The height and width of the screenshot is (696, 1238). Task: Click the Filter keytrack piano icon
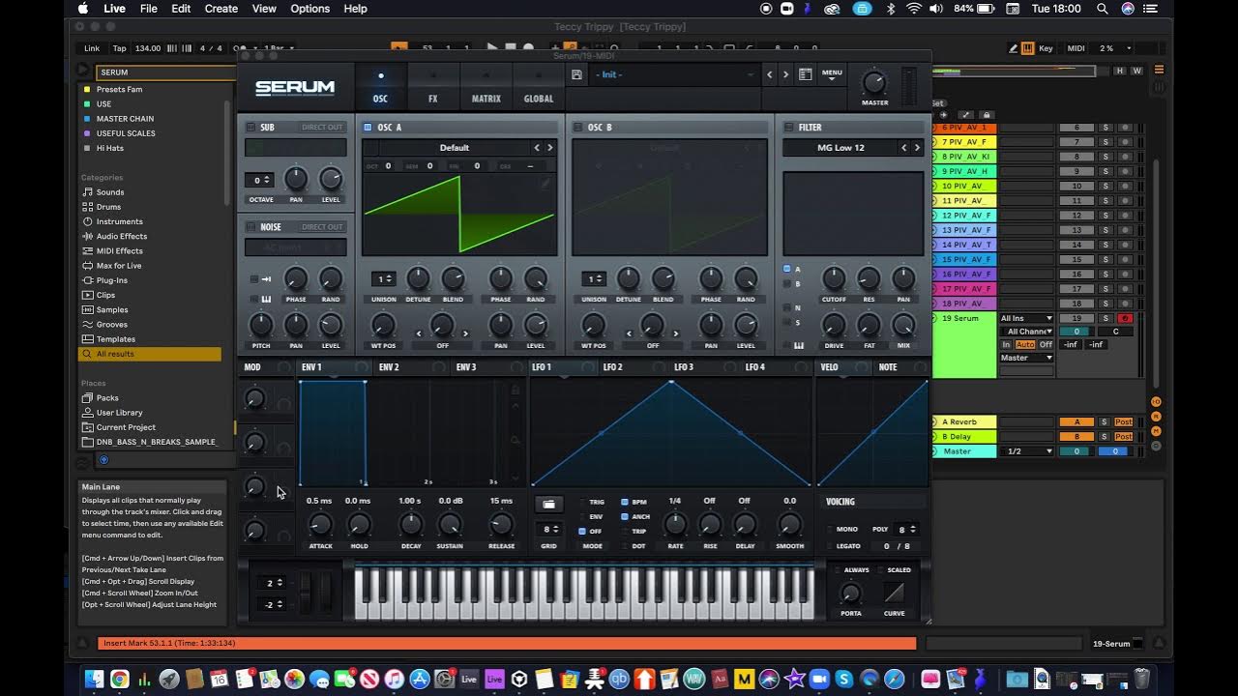pyautogui.click(x=799, y=345)
